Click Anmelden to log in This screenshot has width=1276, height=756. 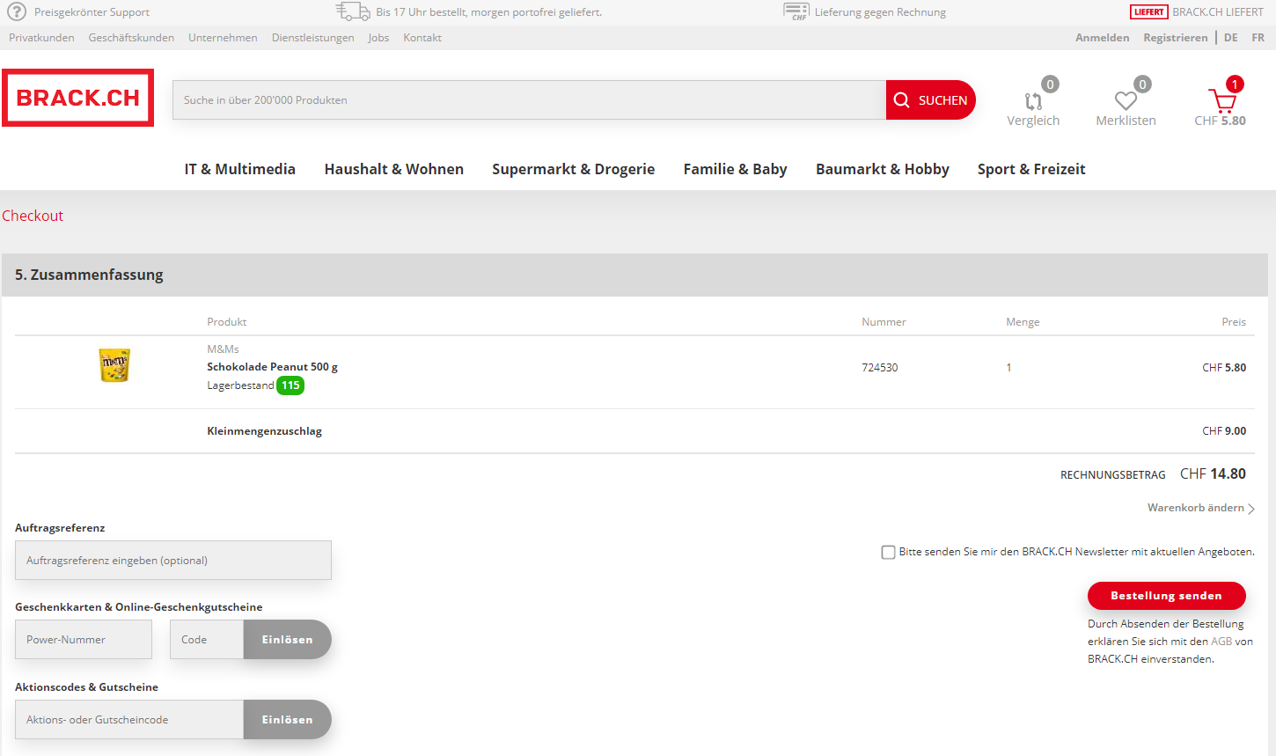click(1102, 38)
